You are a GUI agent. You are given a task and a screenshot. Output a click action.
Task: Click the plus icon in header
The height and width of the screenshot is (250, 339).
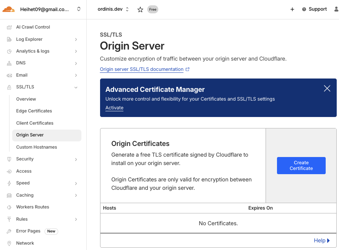(292, 10)
